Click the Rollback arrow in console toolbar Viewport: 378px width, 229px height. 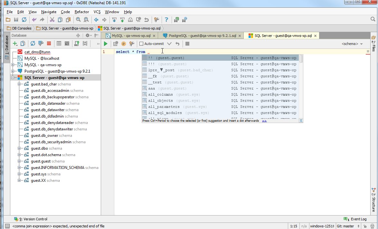177,44
